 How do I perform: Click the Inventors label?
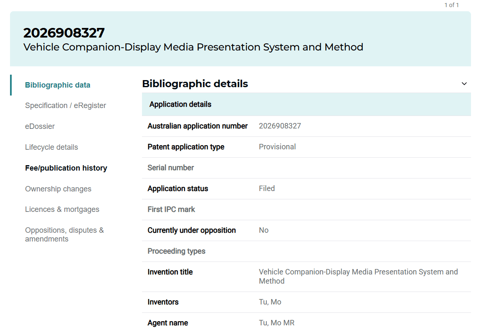(163, 302)
